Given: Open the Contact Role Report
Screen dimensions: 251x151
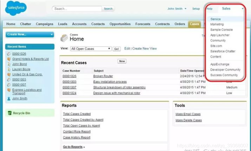Looking at the screenshot, I should (x=77, y=131).
